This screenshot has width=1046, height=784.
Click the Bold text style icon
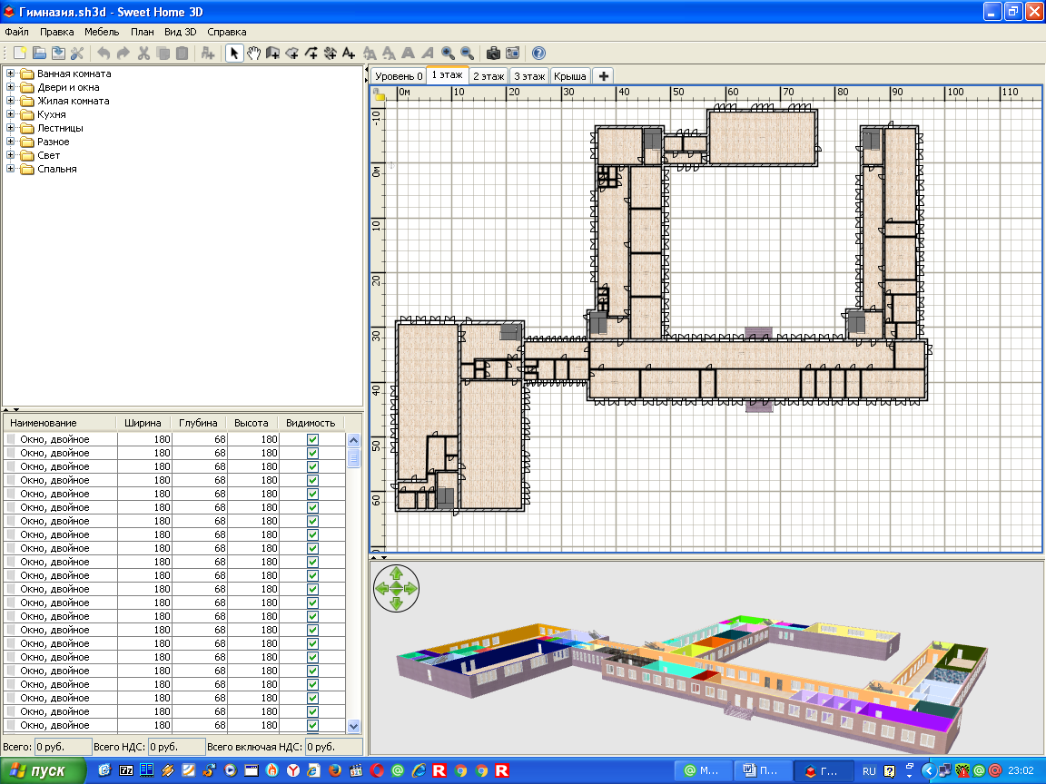click(409, 54)
